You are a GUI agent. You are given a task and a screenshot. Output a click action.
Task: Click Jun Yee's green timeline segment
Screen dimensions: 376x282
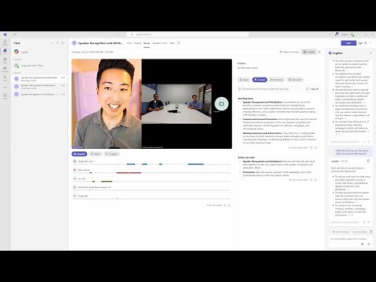click(x=107, y=181)
